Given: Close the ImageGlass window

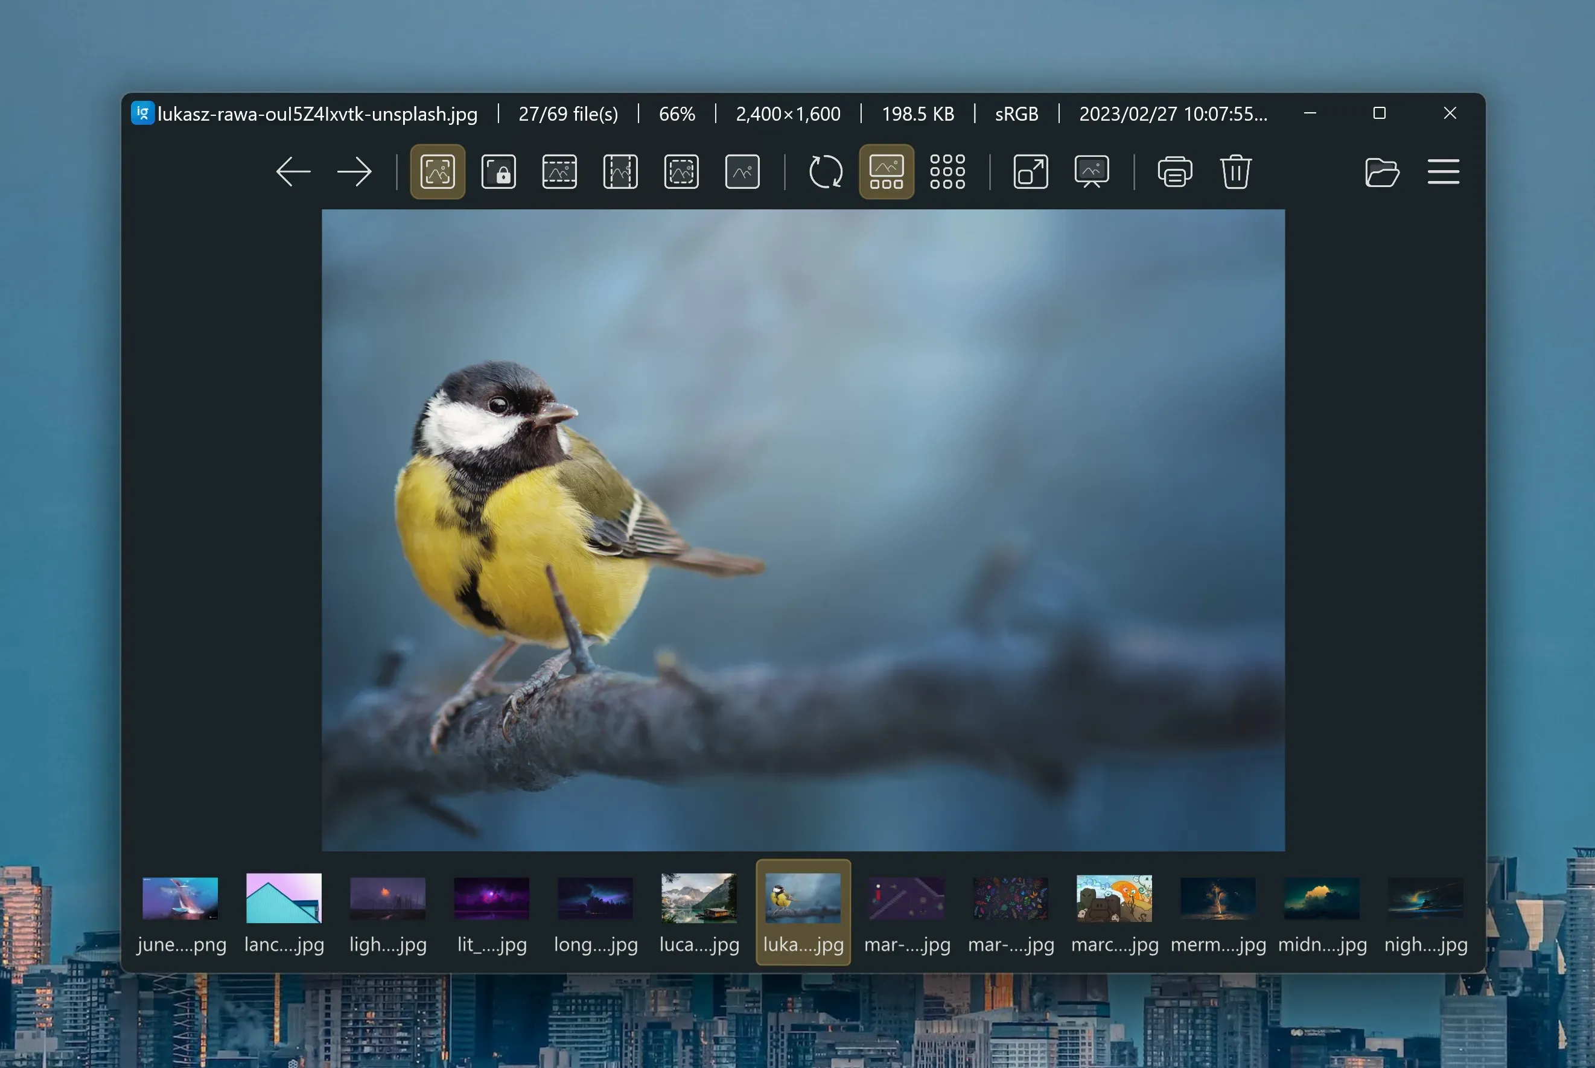Looking at the screenshot, I should click(1449, 113).
